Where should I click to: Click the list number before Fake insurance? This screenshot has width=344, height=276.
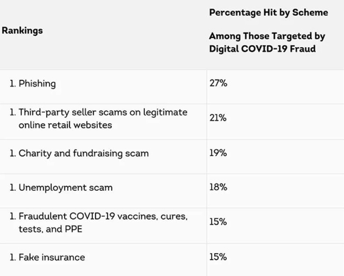[x=13, y=257]
